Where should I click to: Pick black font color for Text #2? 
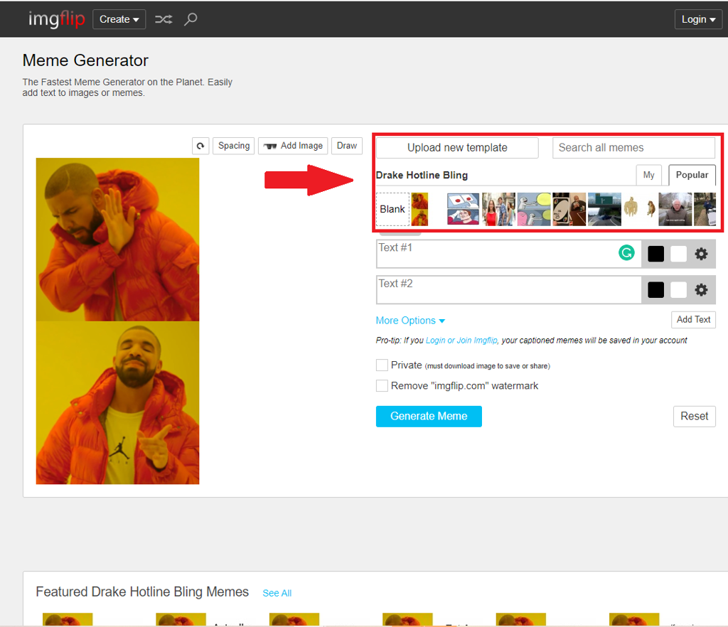(655, 290)
